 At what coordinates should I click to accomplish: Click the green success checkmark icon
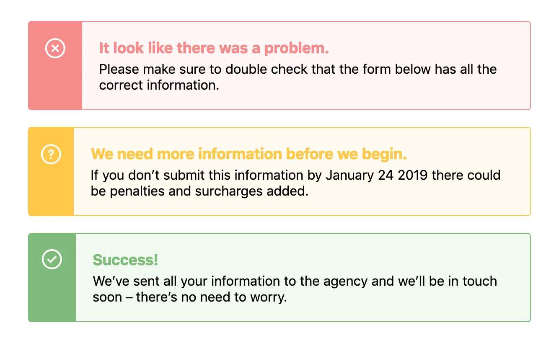point(52,259)
